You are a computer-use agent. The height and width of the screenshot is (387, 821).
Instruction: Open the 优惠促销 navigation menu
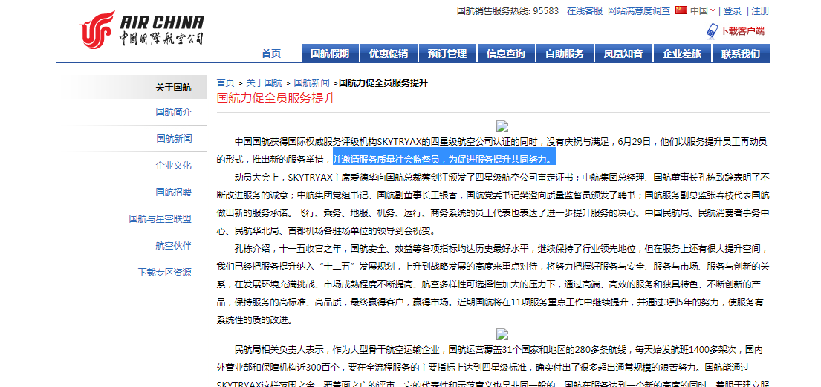[388, 53]
